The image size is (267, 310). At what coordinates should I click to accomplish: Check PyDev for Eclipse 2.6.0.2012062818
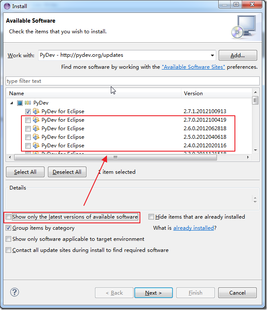pos(28,129)
